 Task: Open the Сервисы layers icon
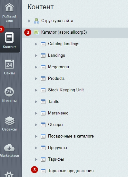(10, 121)
